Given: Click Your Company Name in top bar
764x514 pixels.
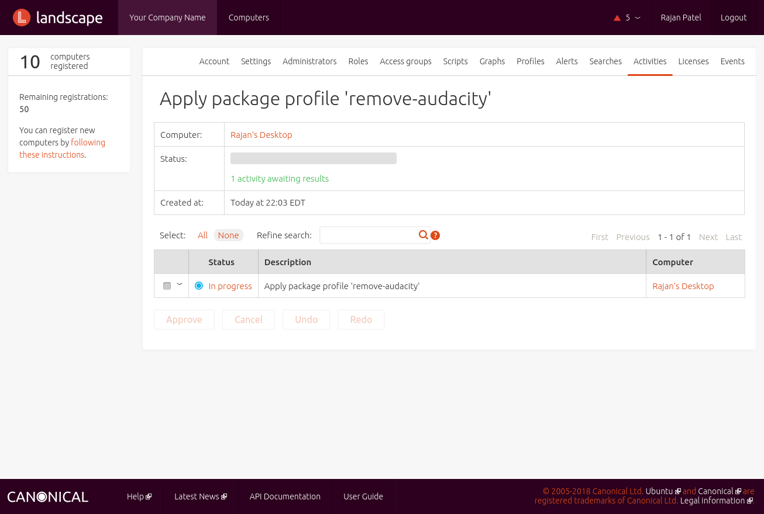Looking at the screenshot, I should pos(167,18).
